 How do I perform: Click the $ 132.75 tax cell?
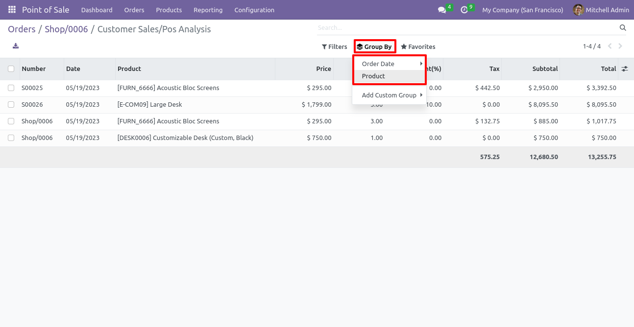pos(488,121)
